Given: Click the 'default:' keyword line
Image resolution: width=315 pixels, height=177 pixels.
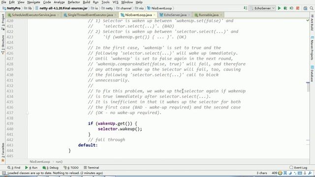Looking at the screenshot, I should point(88,145).
